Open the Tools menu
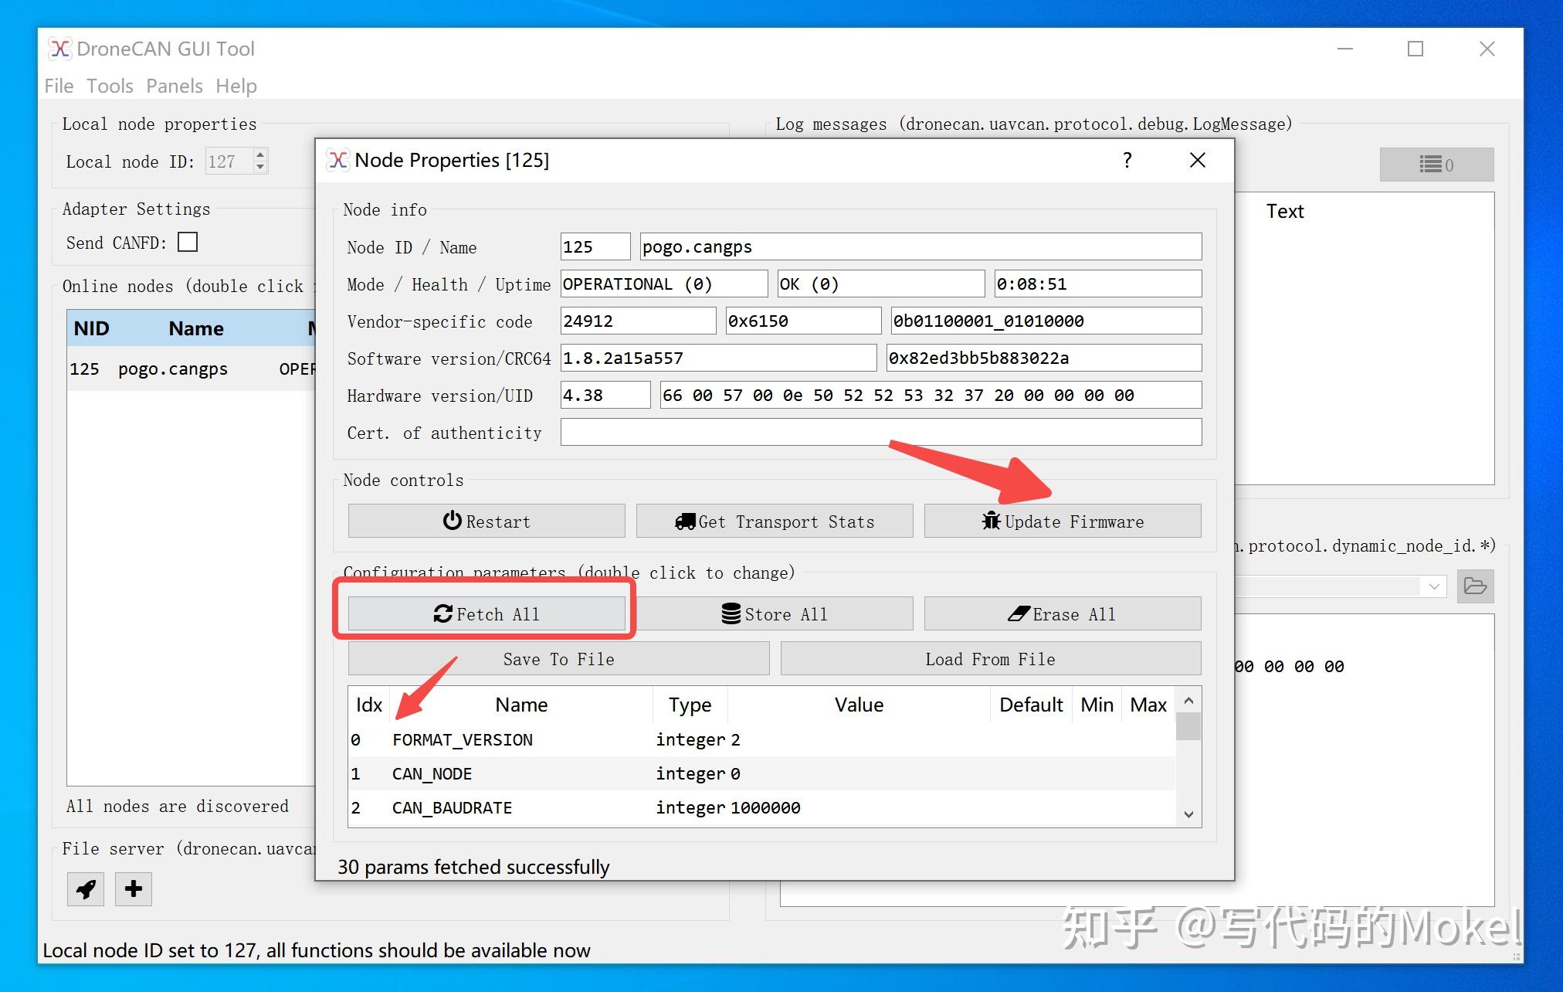Screen dimensions: 1563x992 110,86
